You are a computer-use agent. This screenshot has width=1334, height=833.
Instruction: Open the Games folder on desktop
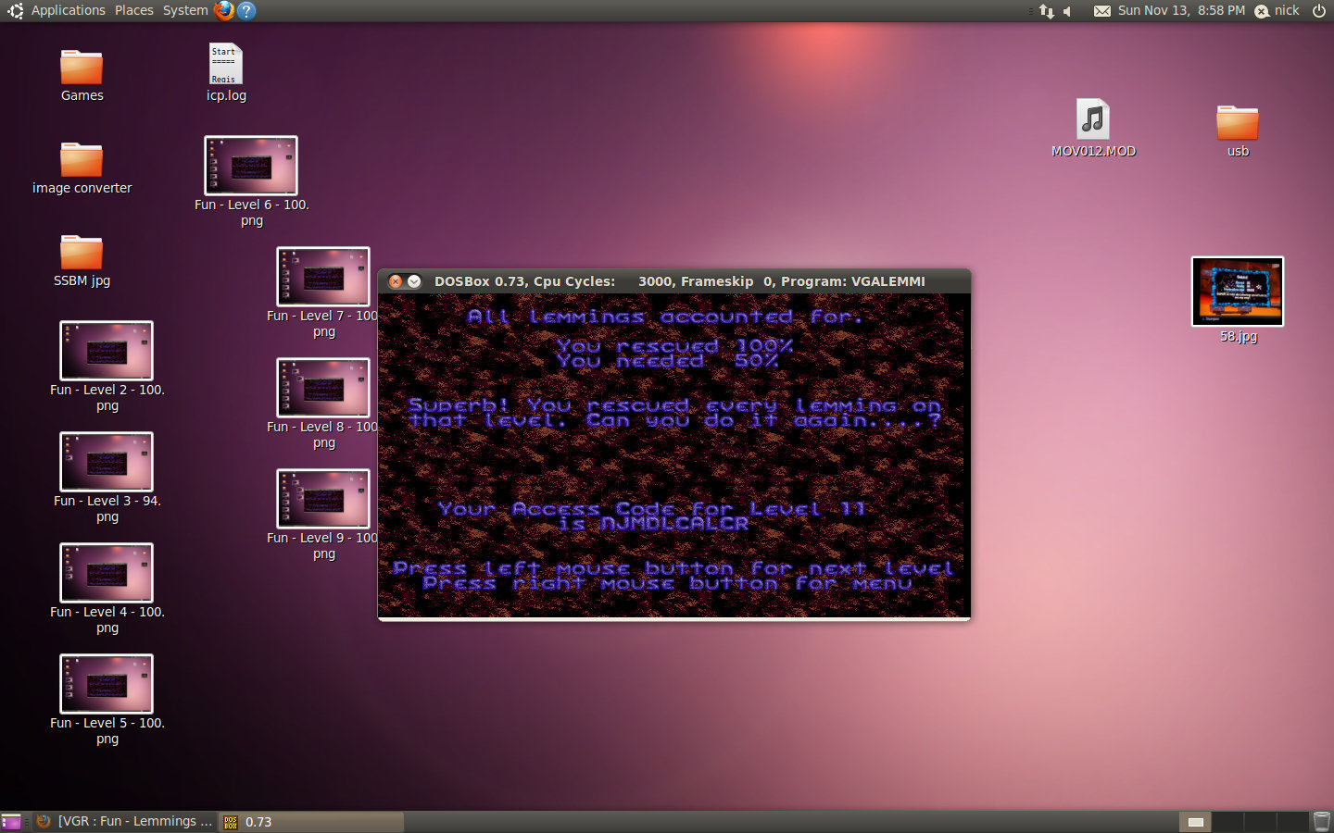(x=82, y=68)
